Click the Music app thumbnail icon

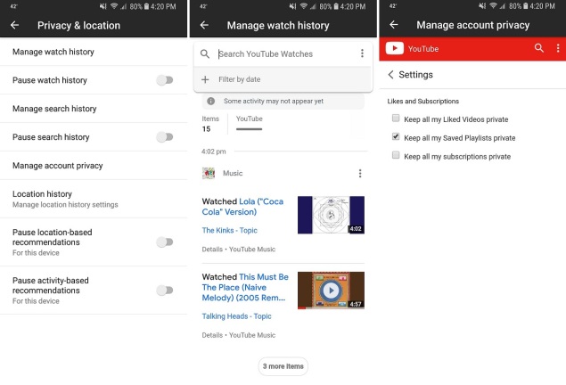pos(209,174)
